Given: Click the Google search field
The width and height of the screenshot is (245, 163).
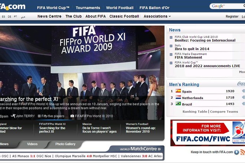Looking at the screenshot, I should point(227,6).
